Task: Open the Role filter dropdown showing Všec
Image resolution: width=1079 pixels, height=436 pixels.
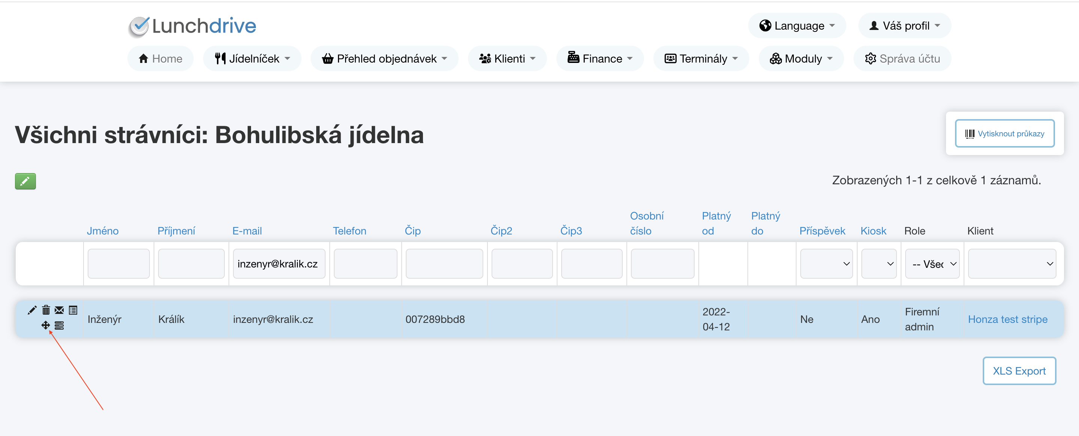Action: (932, 264)
